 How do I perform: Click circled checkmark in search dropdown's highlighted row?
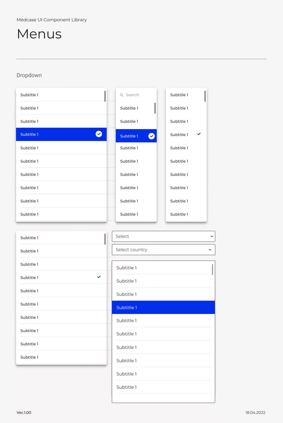coord(151,136)
